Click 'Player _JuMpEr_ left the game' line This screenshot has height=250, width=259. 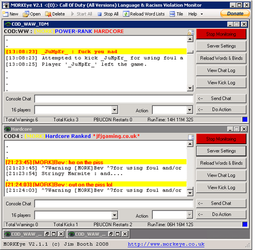pyautogui.click(x=76, y=65)
